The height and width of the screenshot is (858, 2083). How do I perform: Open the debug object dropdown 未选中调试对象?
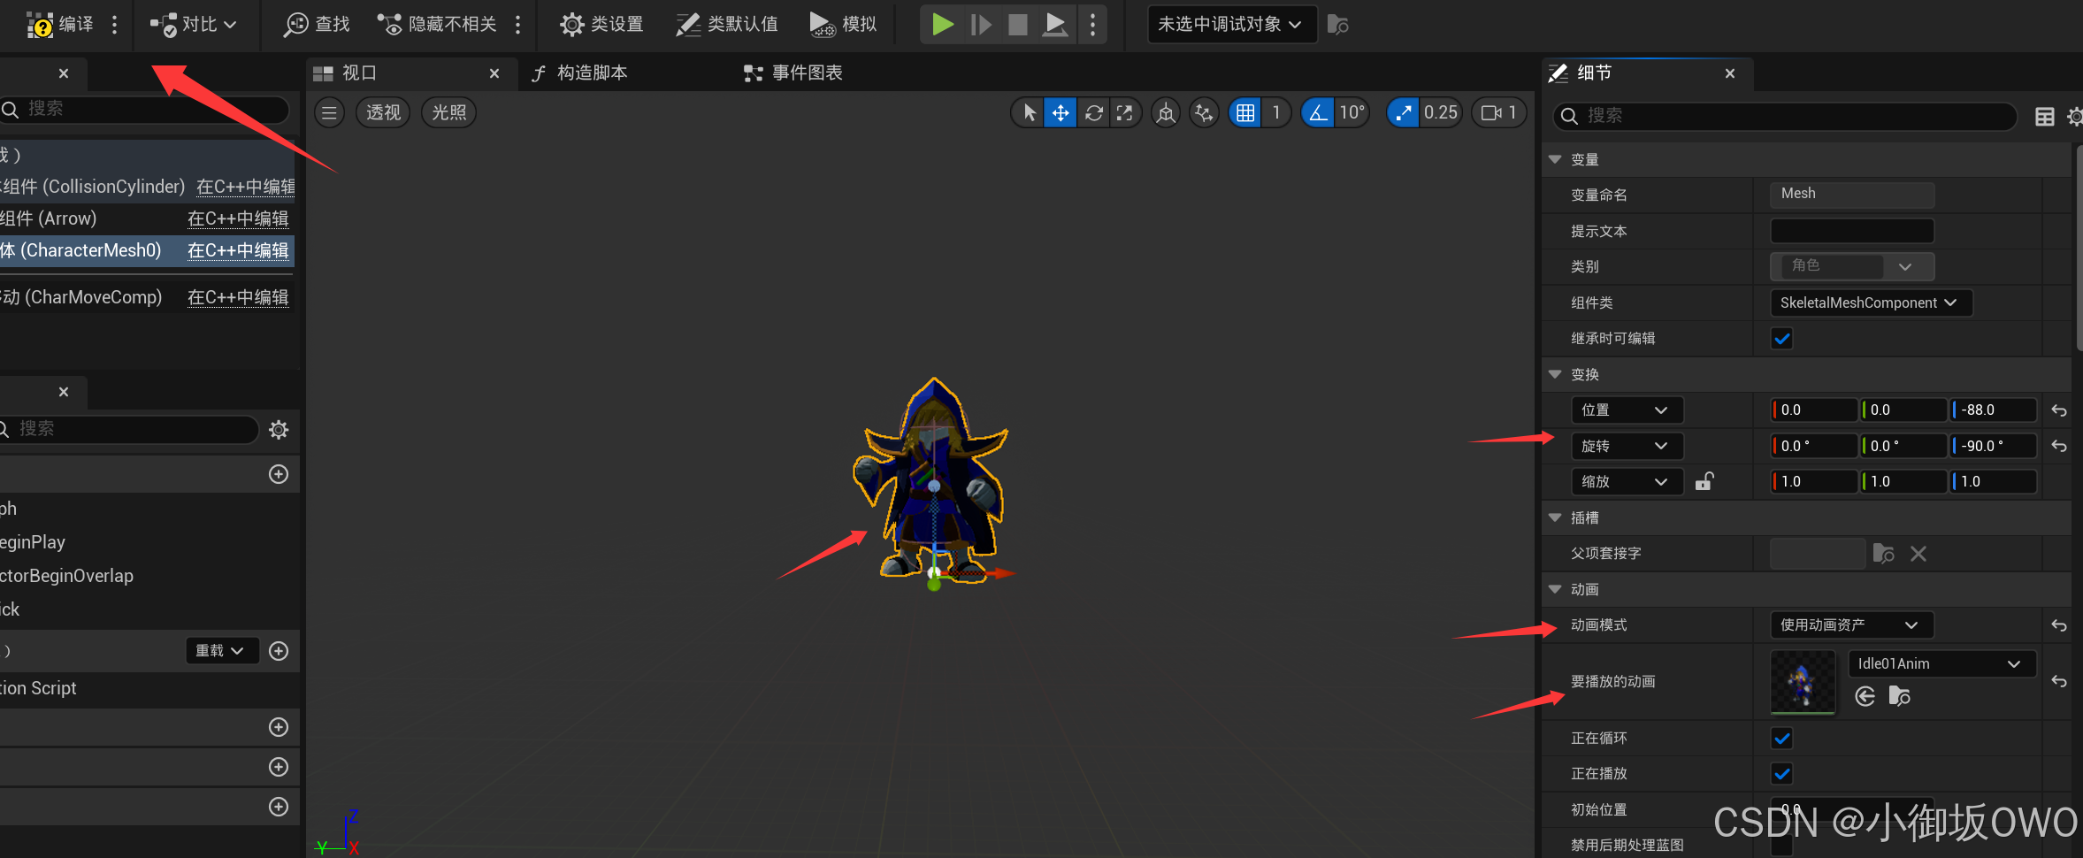(x=1231, y=24)
